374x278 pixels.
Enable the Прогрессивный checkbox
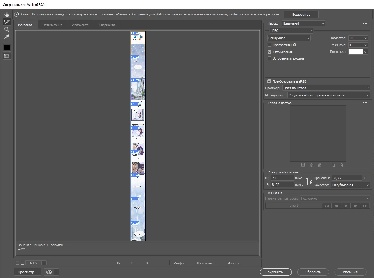pyautogui.click(x=269, y=45)
